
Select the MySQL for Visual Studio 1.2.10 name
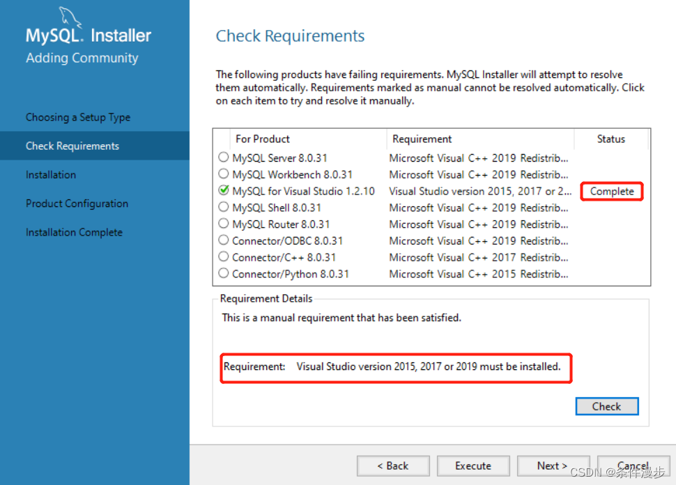[x=304, y=192]
